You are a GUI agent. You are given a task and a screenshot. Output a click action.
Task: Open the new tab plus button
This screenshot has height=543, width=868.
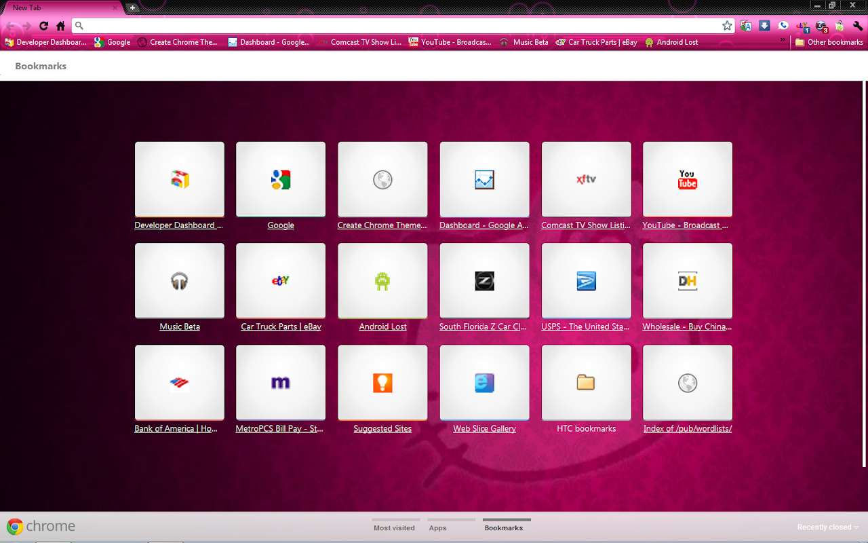pyautogui.click(x=133, y=8)
